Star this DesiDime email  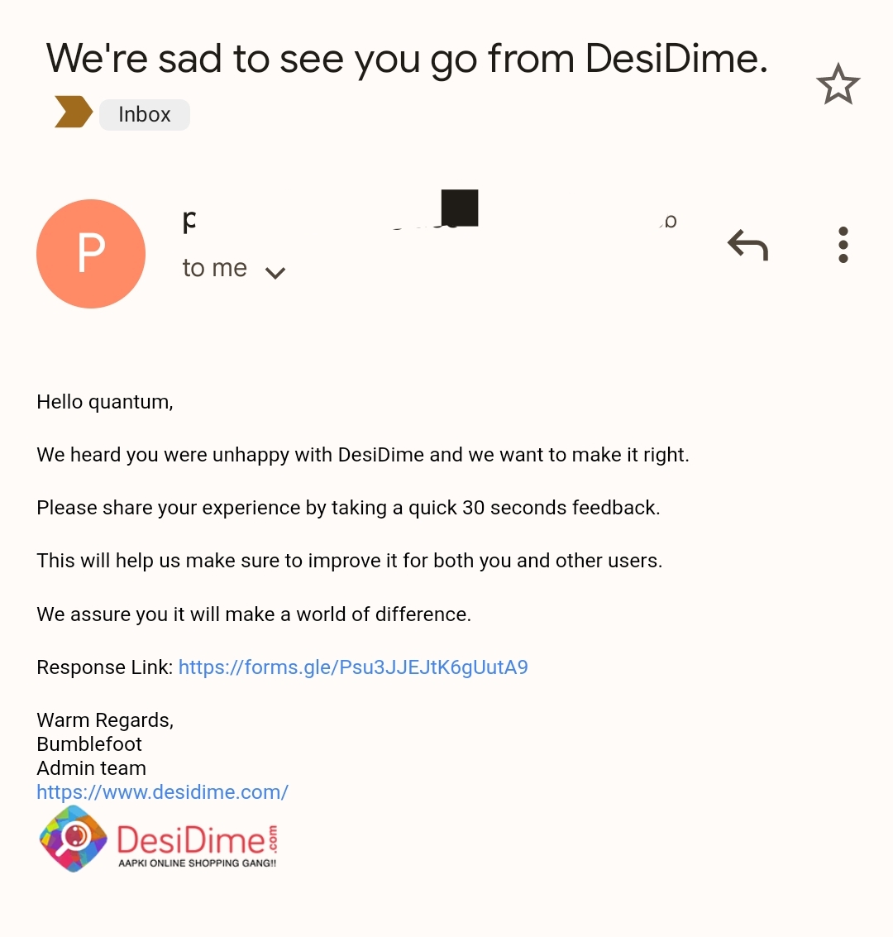point(838,84)
